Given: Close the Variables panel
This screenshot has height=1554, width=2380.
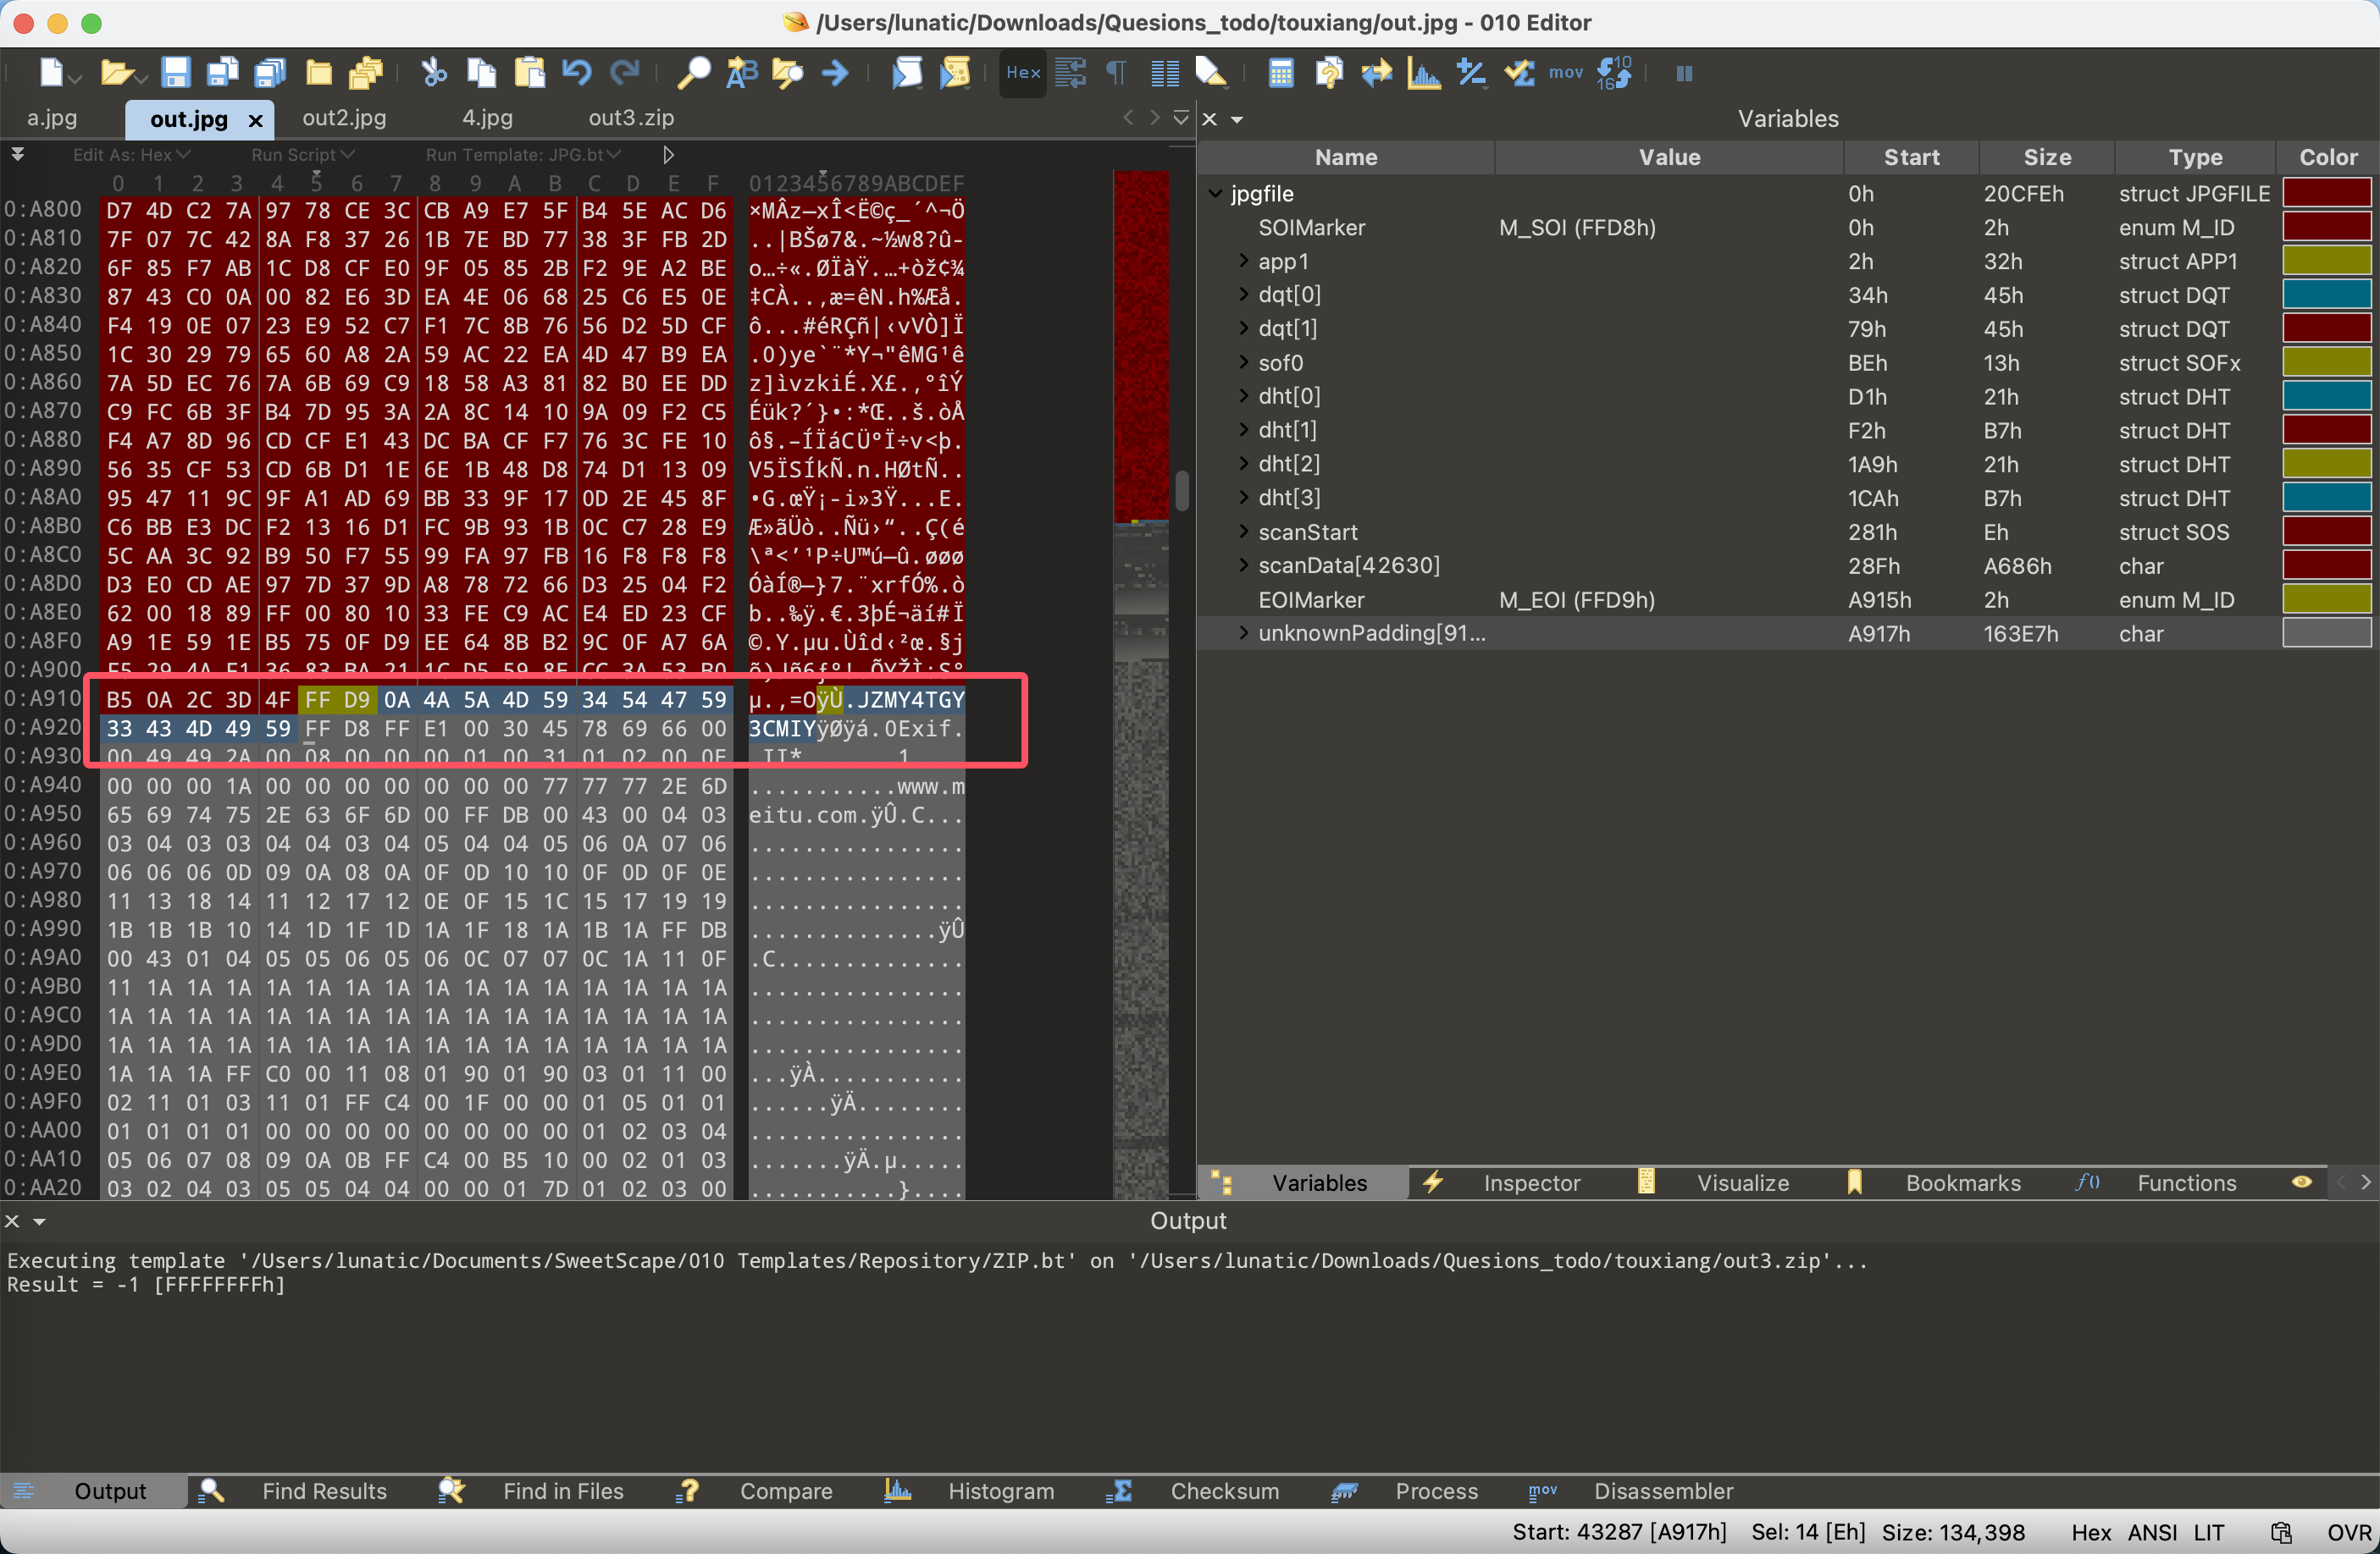Looking at the screenshot, I should pos(1210,119).
